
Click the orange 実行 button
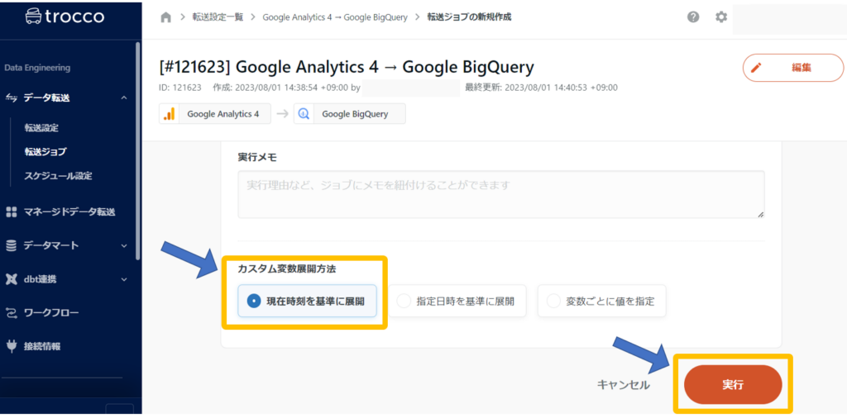click(733, 385)
